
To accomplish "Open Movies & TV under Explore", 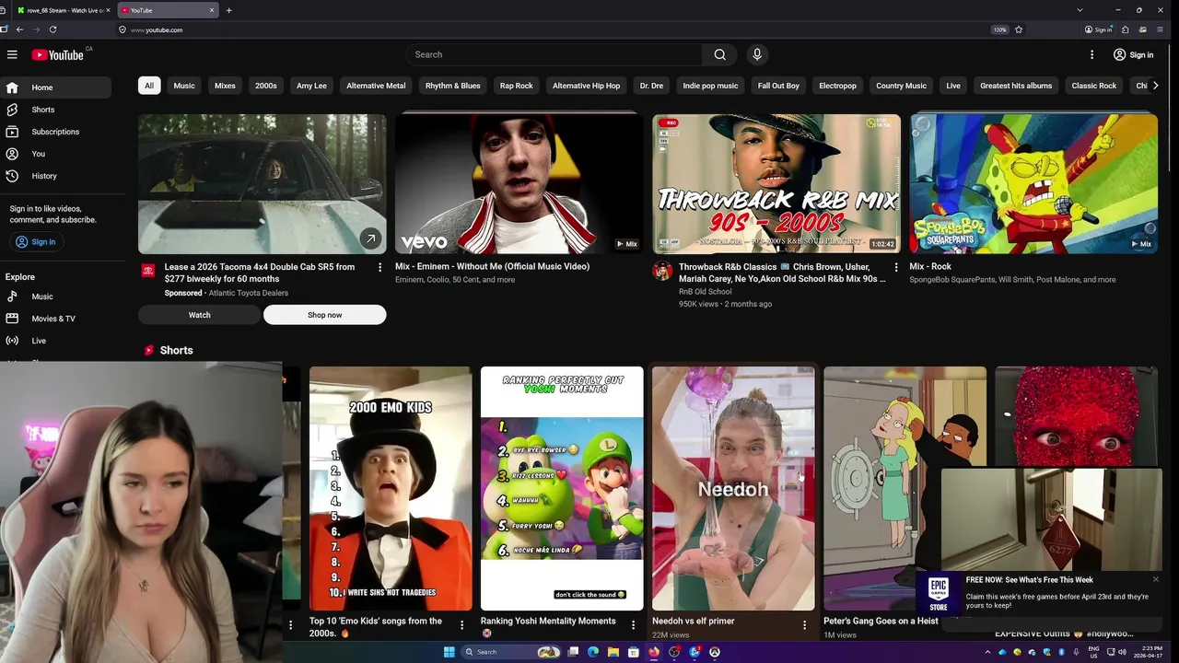I will click(55, 319).
